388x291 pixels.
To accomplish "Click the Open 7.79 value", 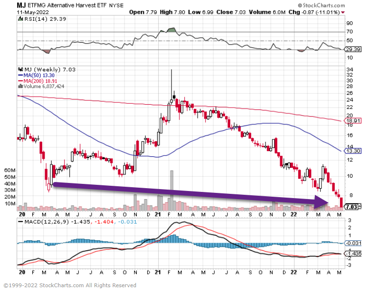I will (143, 12).
